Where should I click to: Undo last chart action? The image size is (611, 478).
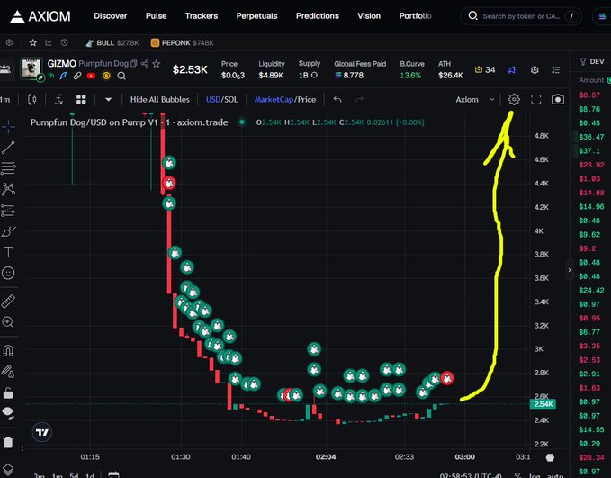click(337, 99)
